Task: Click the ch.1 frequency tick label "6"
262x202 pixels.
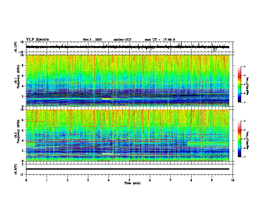Action: 23,76
